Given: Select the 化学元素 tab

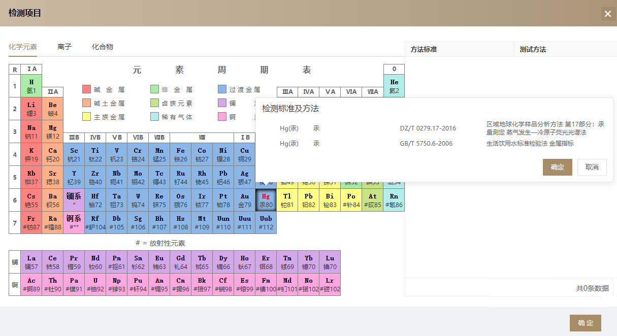Looking at the screenshot, I should click(23, 47).
